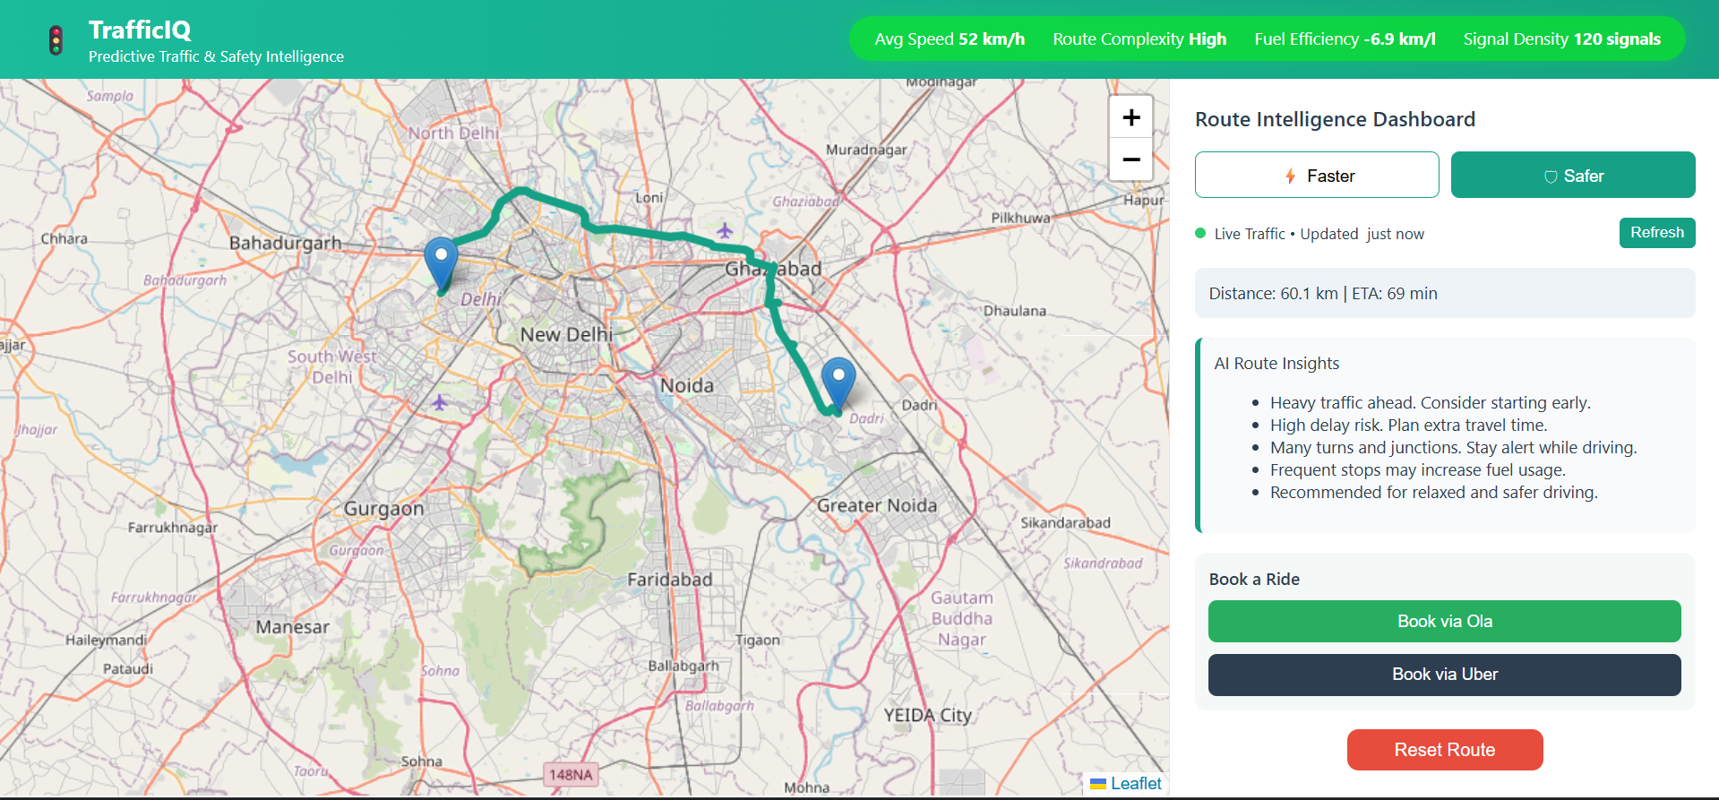The height and width of the screenshot is (800, 1719).
Task: Click the 'High delay risk' insight
Action: [1408, 426]
